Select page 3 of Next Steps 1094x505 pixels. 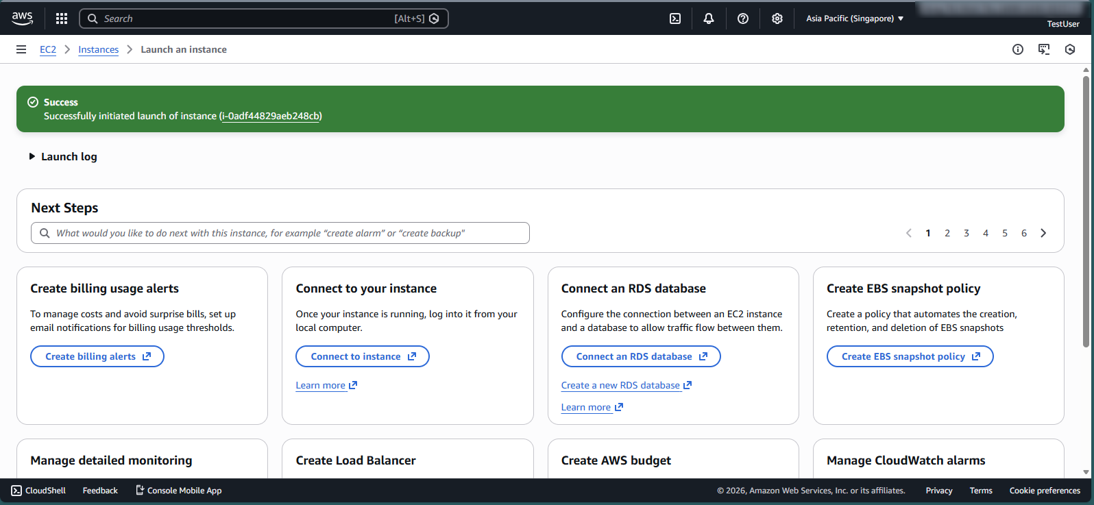[967, 233]
